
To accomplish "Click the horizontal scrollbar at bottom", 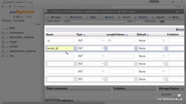I will coord(53,103).
